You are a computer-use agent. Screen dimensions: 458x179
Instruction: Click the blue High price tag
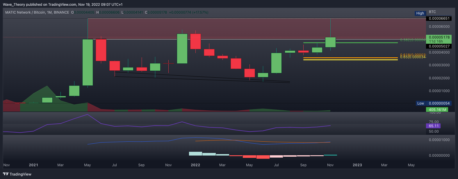(420, 13)
